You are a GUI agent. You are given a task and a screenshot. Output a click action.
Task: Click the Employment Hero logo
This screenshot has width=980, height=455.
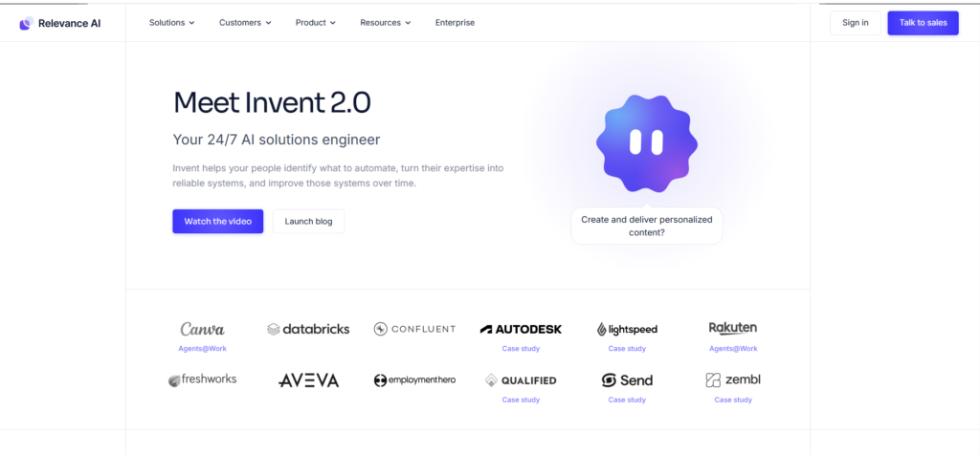[x=414, y=380]
